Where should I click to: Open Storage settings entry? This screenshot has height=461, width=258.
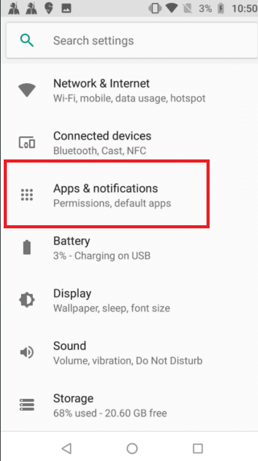tap(129, 405)
